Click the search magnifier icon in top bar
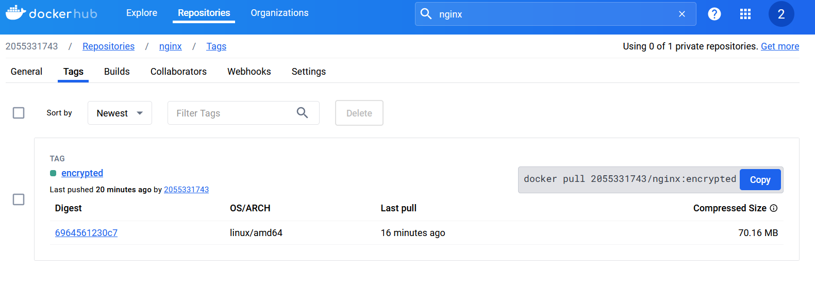815x285 pixels. click(x=426, y=14)
